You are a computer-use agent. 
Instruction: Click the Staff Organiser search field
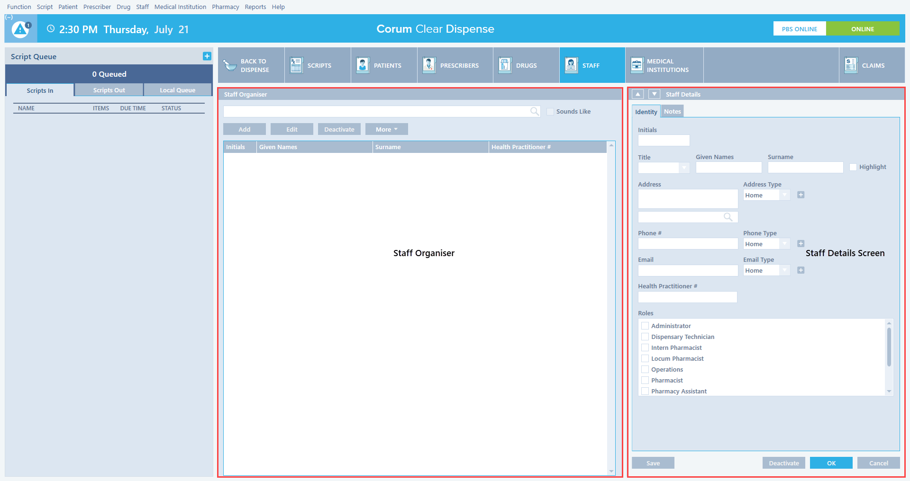tap(377, 112)
